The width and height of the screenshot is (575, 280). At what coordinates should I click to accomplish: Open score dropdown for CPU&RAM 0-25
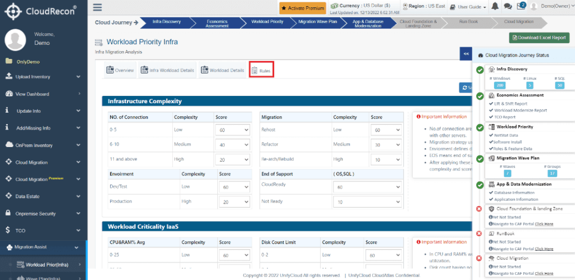[235, 255]
